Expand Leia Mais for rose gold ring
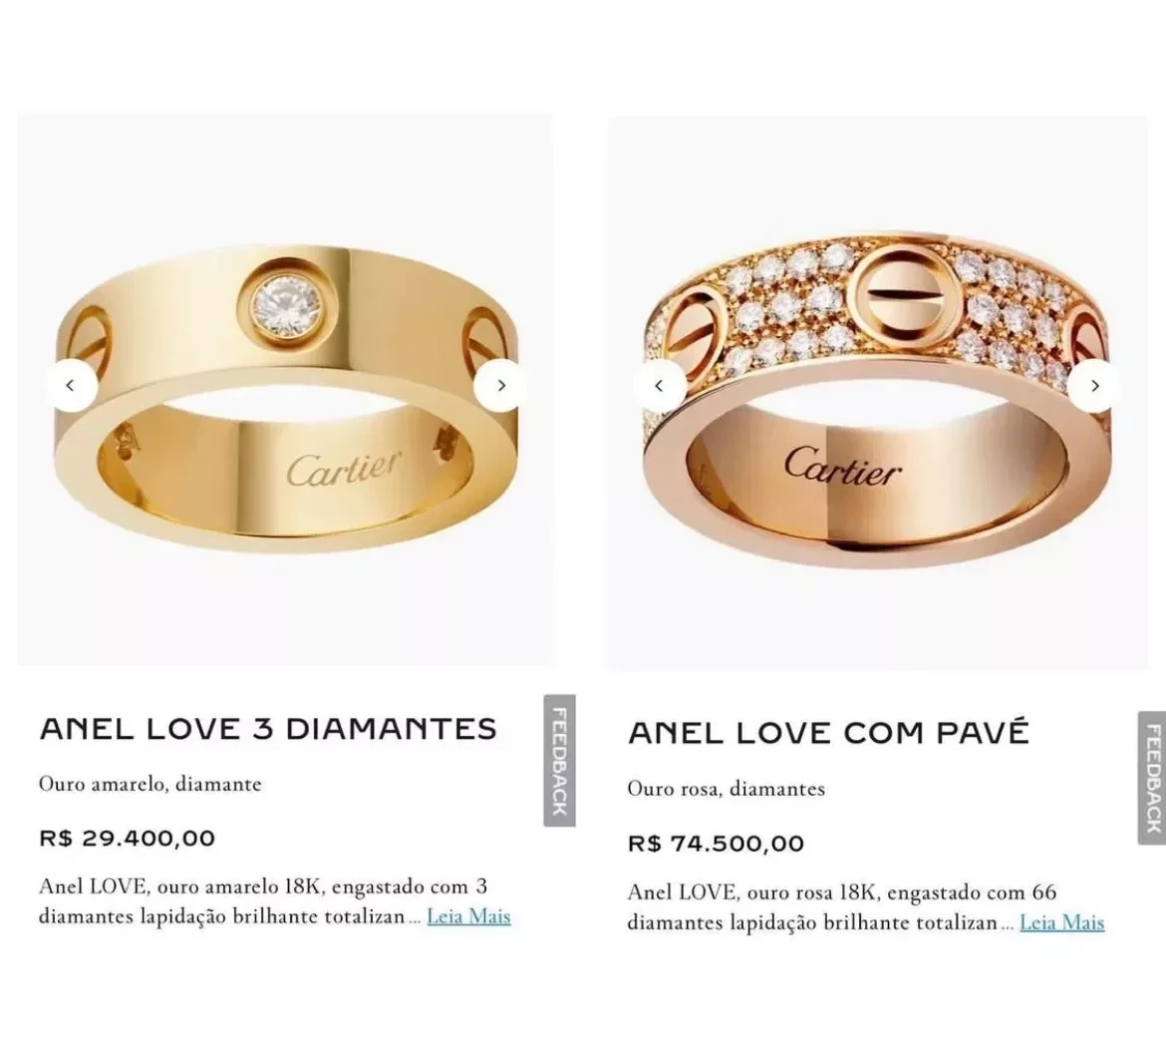This screenshot has height=1039, width=1166. tap(1062, 922)
